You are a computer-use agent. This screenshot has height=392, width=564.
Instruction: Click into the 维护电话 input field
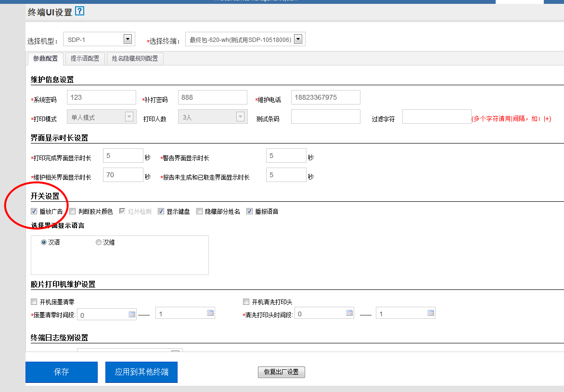click(326, 97)
